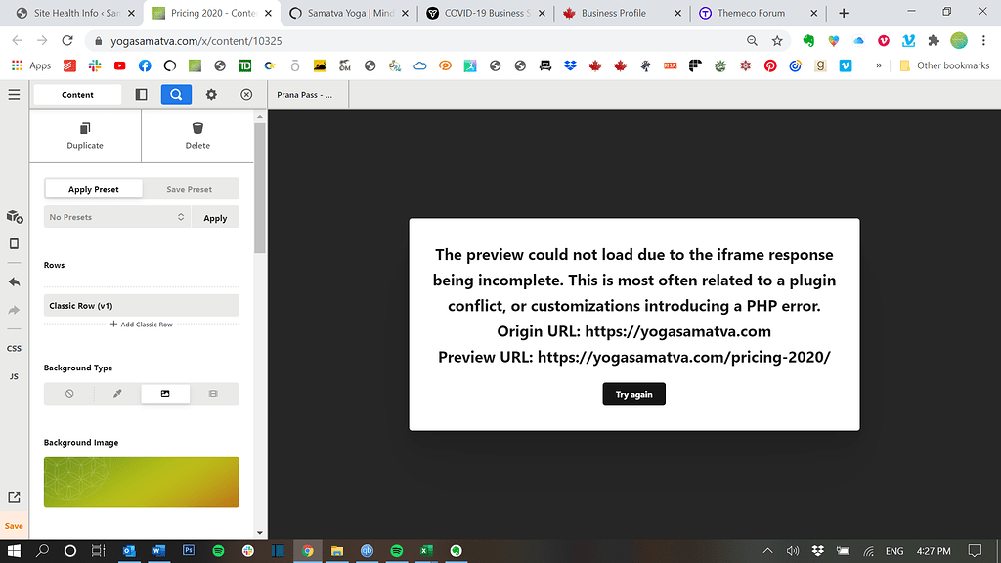Click the Duplicate button
The image size is (1001, 563).
click(x=85, y=136)
